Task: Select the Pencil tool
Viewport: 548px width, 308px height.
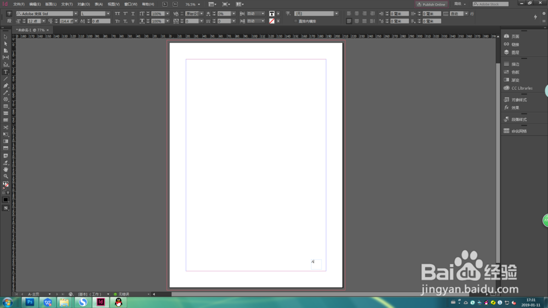Action: tap(5, 93)
